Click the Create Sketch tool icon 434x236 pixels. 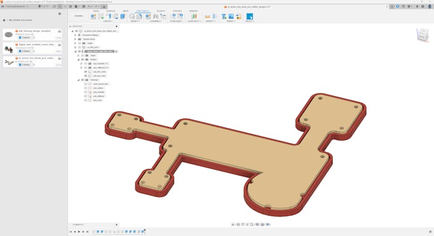click(94, 16)
